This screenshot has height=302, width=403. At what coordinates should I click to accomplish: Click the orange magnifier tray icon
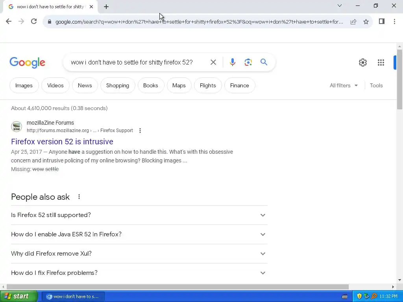click(374, 296)
